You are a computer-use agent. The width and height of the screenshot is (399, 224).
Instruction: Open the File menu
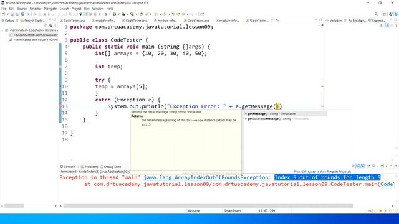click(x=4, y=9)
